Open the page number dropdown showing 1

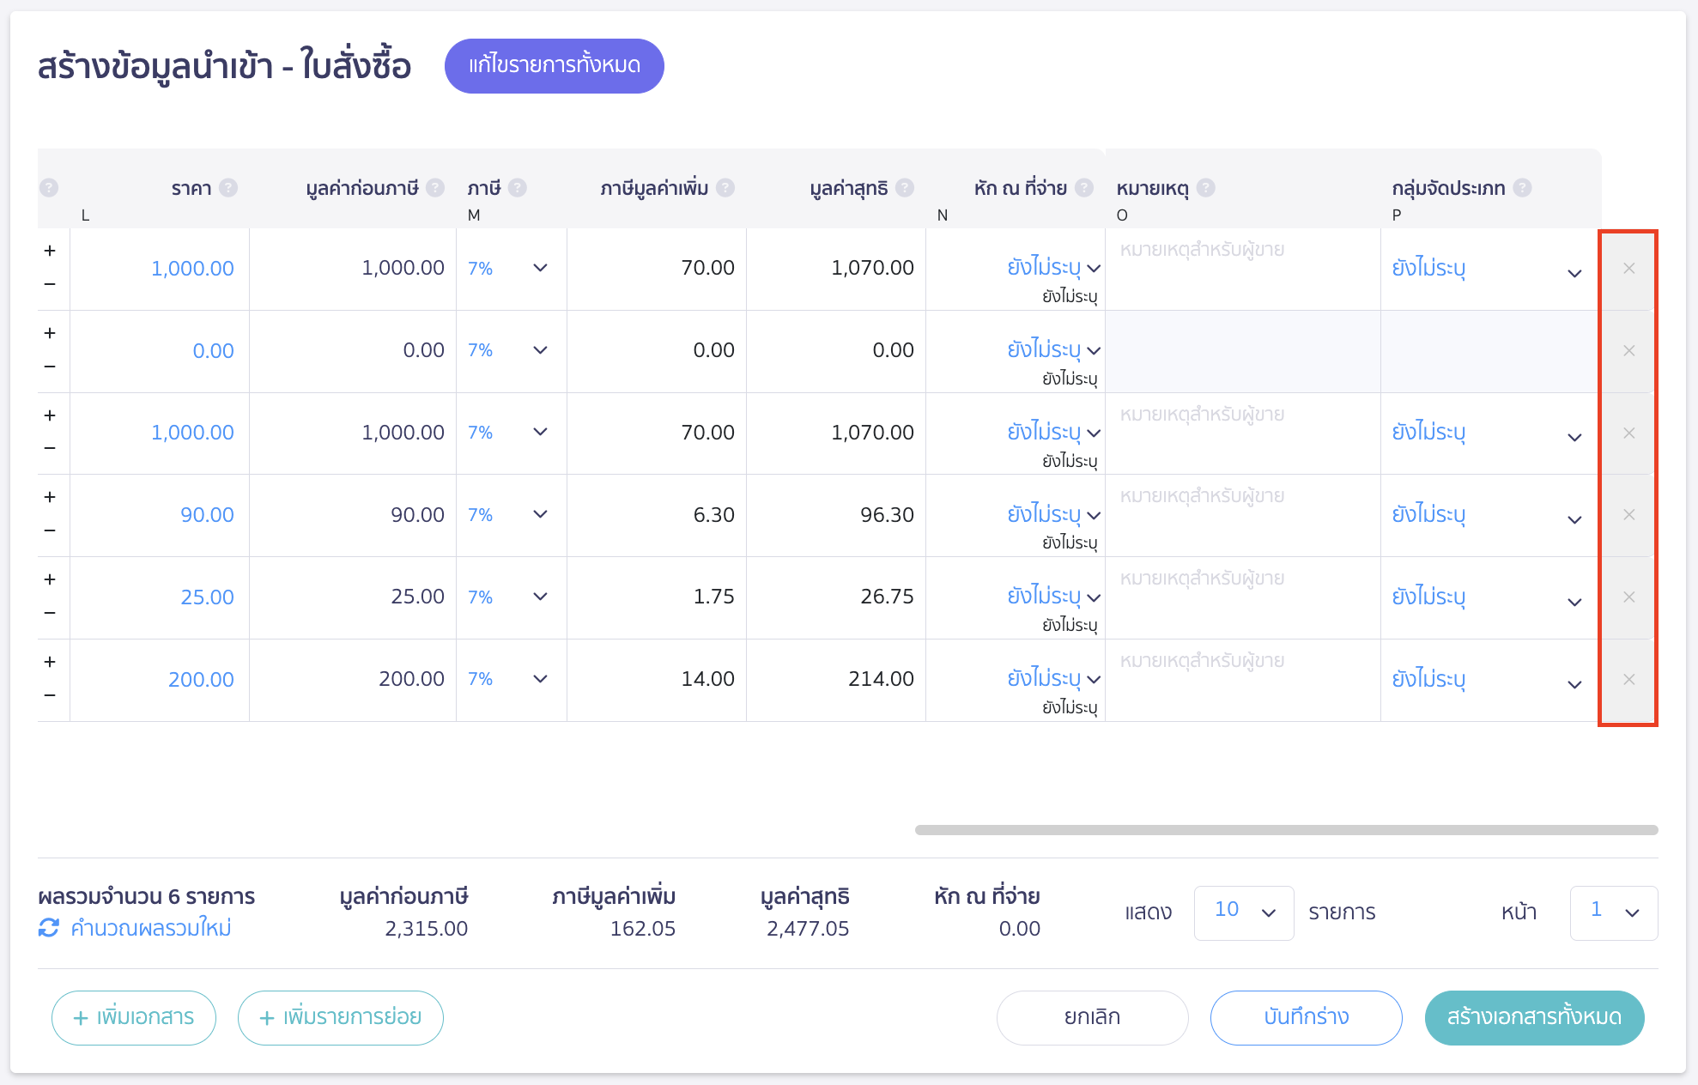coord(1613,912)
